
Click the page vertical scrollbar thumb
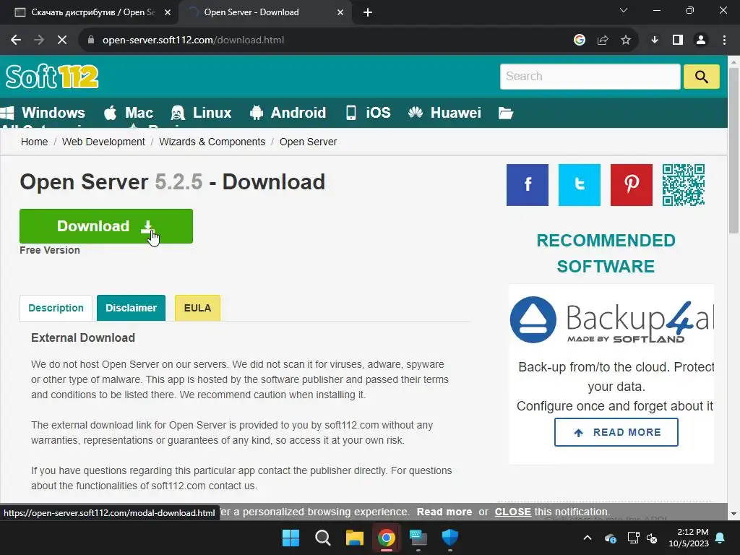pyautogui.click(x=733, y=150)
